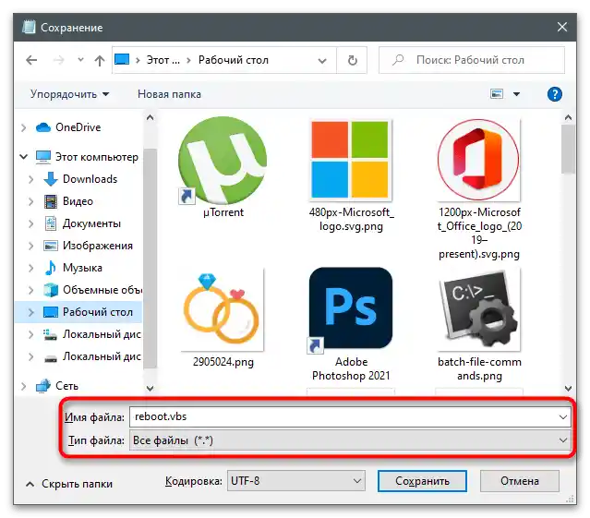Select the batch-file-commands.png file
The height and width of the screenshot is (518, 590).
[479, 325]
